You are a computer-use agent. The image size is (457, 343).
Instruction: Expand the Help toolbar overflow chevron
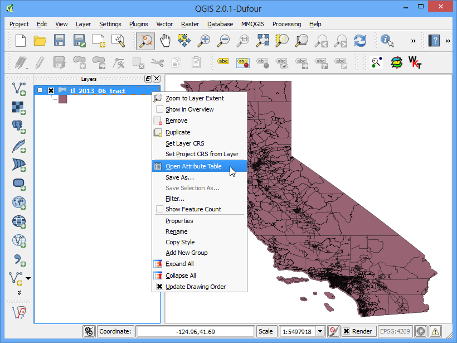448,41
